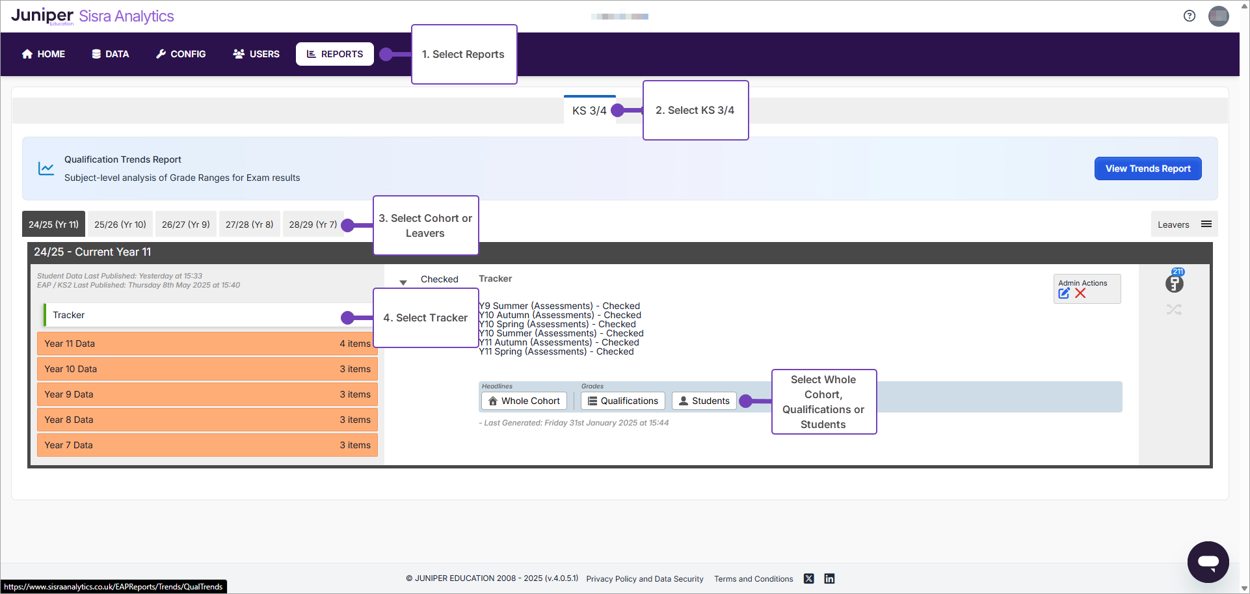Toggle the Checked column sort arrow
1250x594 pixels.
point(403,282)
